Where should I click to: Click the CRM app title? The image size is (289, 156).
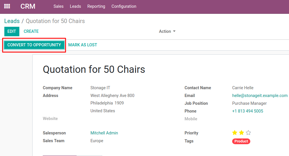click(x=28, y=6)
